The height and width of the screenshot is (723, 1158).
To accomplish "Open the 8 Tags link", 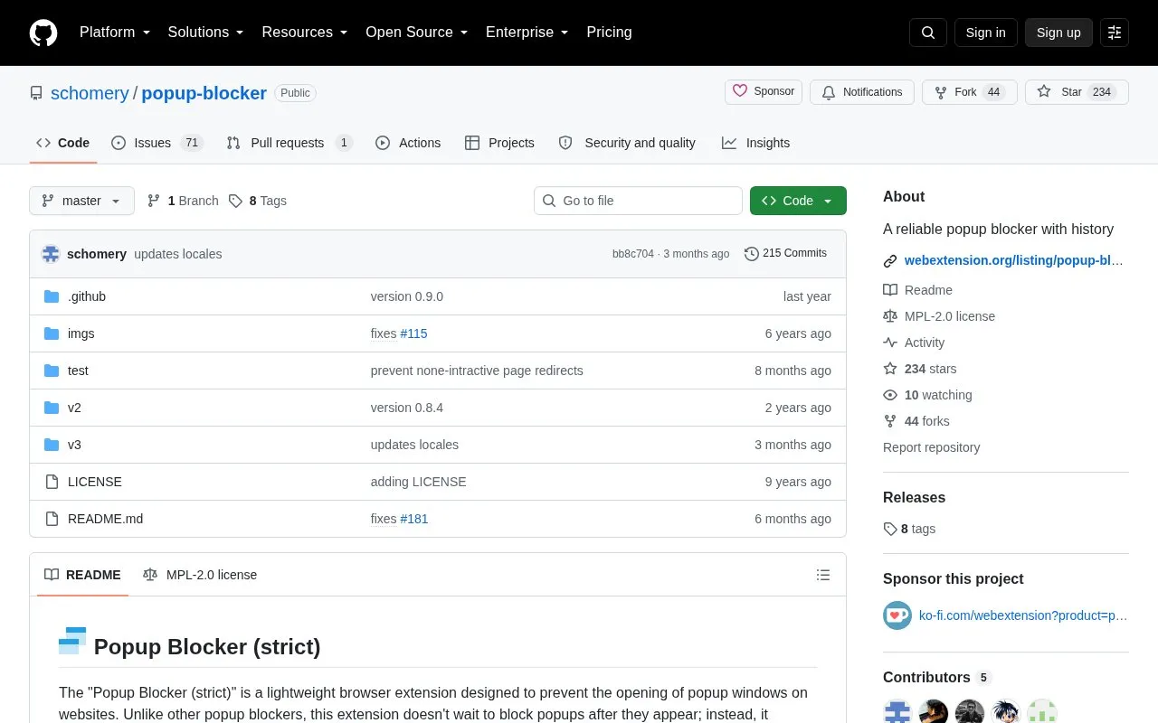I will pyautogui.click(x=258, y=201).
